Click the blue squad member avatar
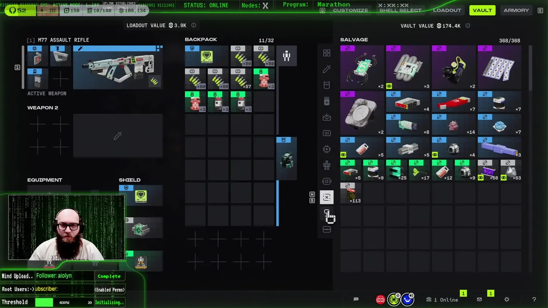The height and width of the screenshot is (308, 548). coord(408,299)
